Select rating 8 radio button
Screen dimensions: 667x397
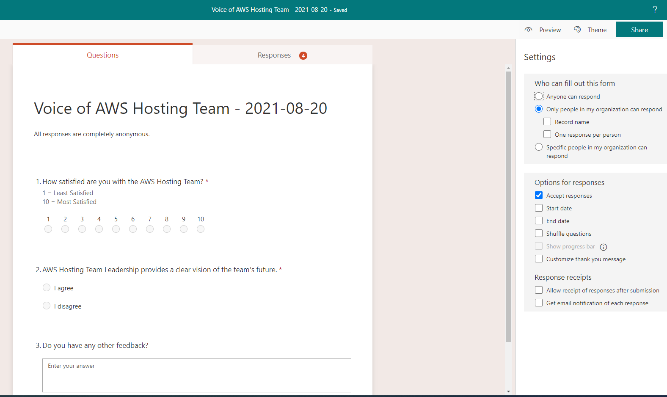tap(167, 229)
